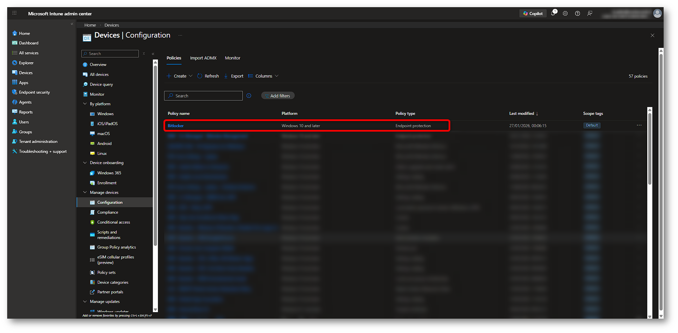Image resolution: width=678 pixels, height=333 pixels.
Task: Open Copilot in the top bar
Action: (x=533, y=14)
